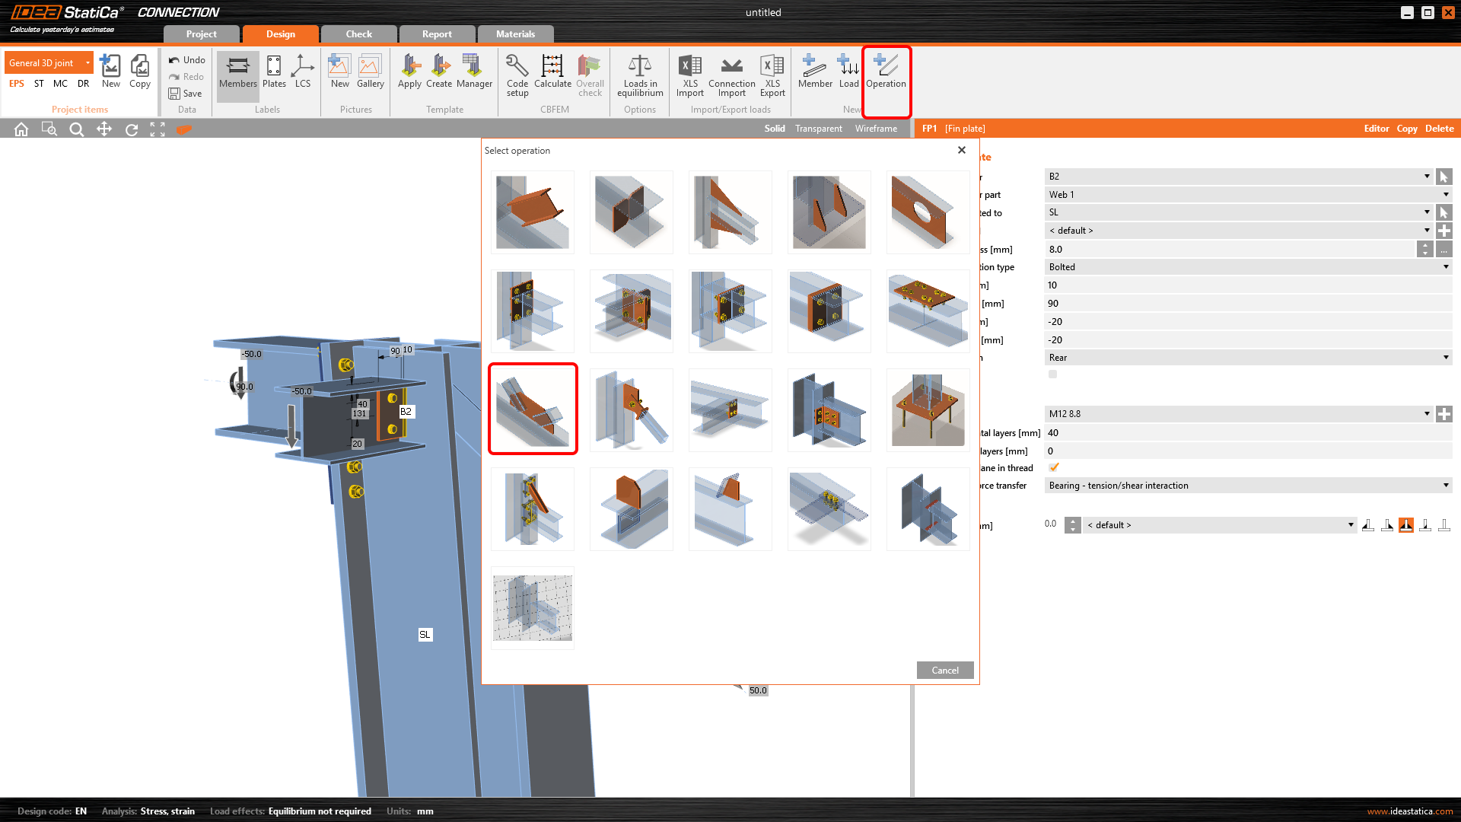This screenshot has width=1461, height=822.
Task: Open the picture Gallery
Action: click(x=370, y=71)
